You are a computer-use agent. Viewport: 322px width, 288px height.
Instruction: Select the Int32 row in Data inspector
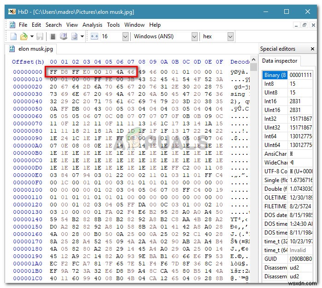pos(287,119)
